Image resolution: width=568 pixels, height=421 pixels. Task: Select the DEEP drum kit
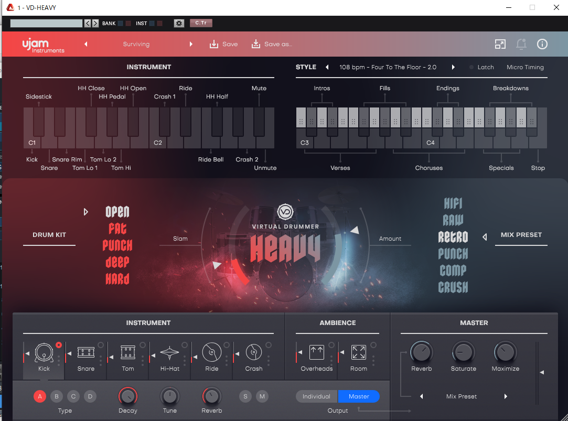(x=117, y=262)
